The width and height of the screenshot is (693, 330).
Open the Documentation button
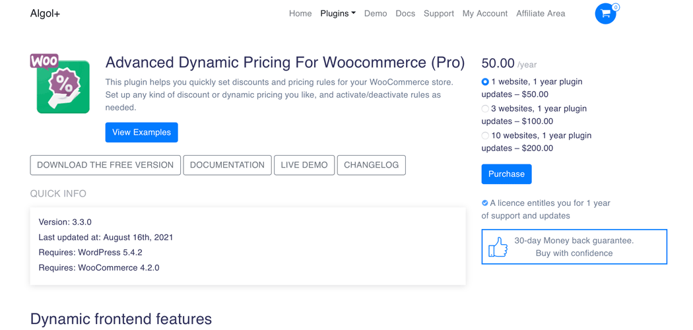[x=227, y=165]
